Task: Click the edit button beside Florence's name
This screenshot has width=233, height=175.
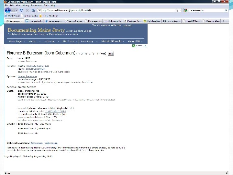Action: (x=111, y=53)
